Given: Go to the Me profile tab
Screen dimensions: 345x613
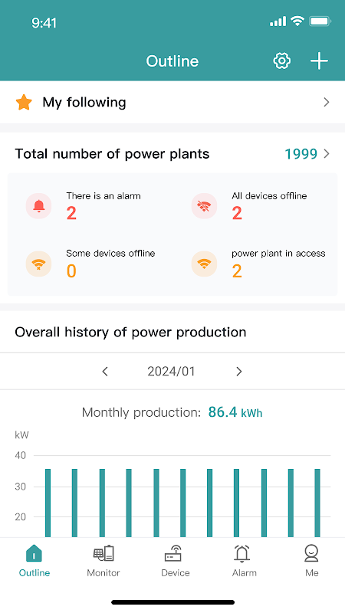Looking at the screenshot, I should (311, 561).
